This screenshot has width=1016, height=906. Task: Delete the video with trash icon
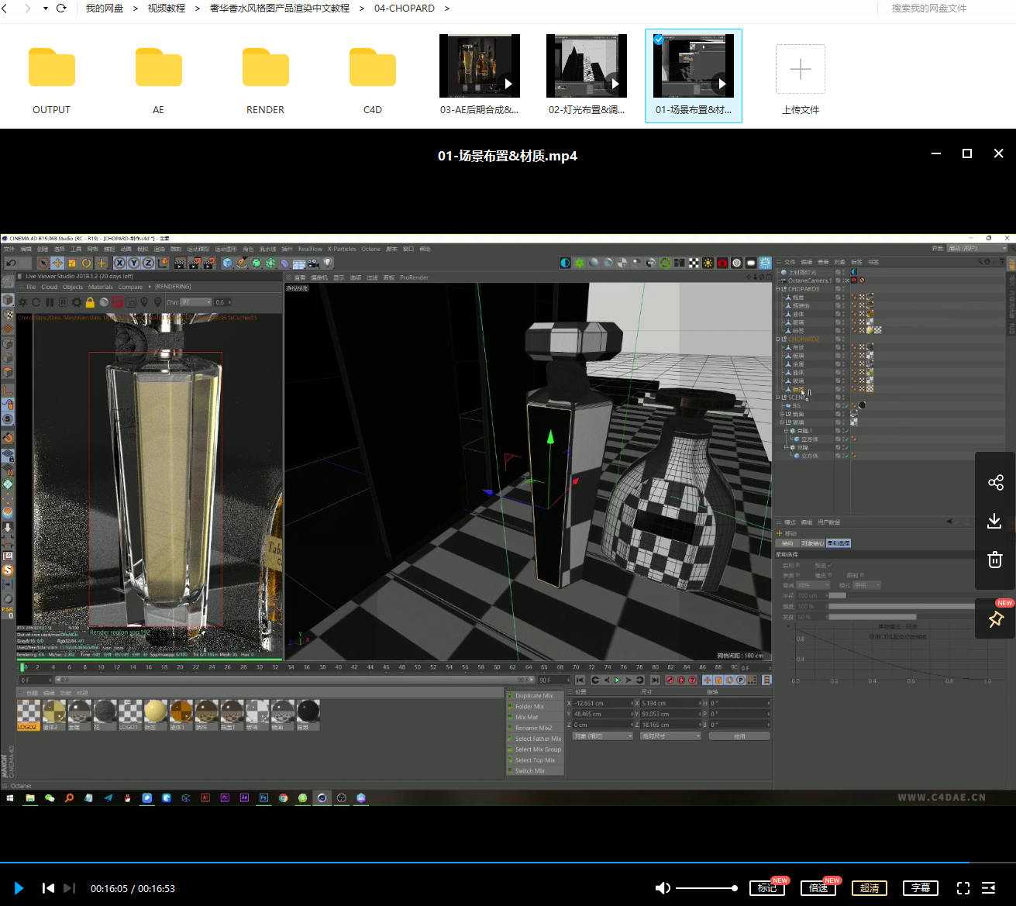995,560
